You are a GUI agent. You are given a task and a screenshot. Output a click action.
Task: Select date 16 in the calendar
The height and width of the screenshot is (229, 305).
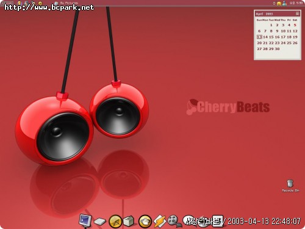277,37
